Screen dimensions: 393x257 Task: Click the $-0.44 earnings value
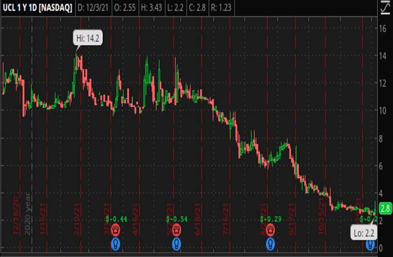tap(117, 219)
